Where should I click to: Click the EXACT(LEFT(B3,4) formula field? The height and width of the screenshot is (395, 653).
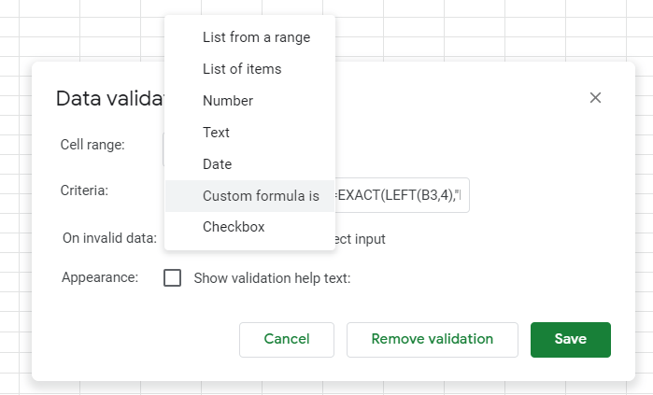coord(402,195)
